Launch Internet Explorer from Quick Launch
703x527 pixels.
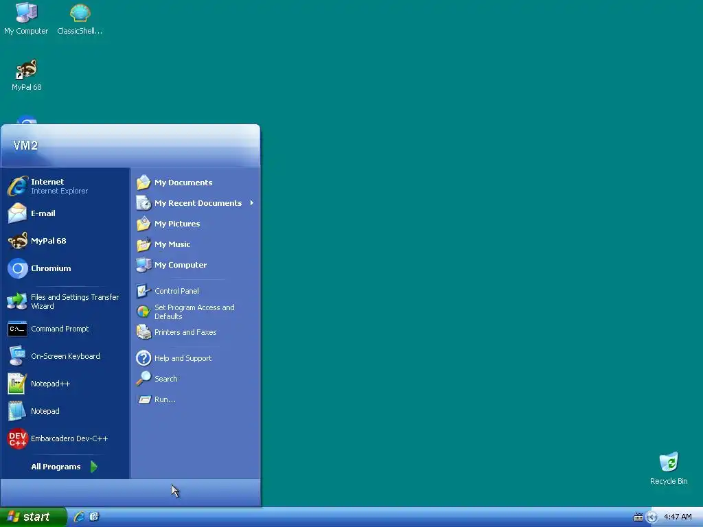pos(80,517)
